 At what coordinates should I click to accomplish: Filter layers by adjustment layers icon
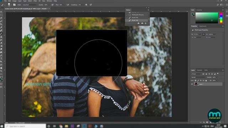coord(206,74)
